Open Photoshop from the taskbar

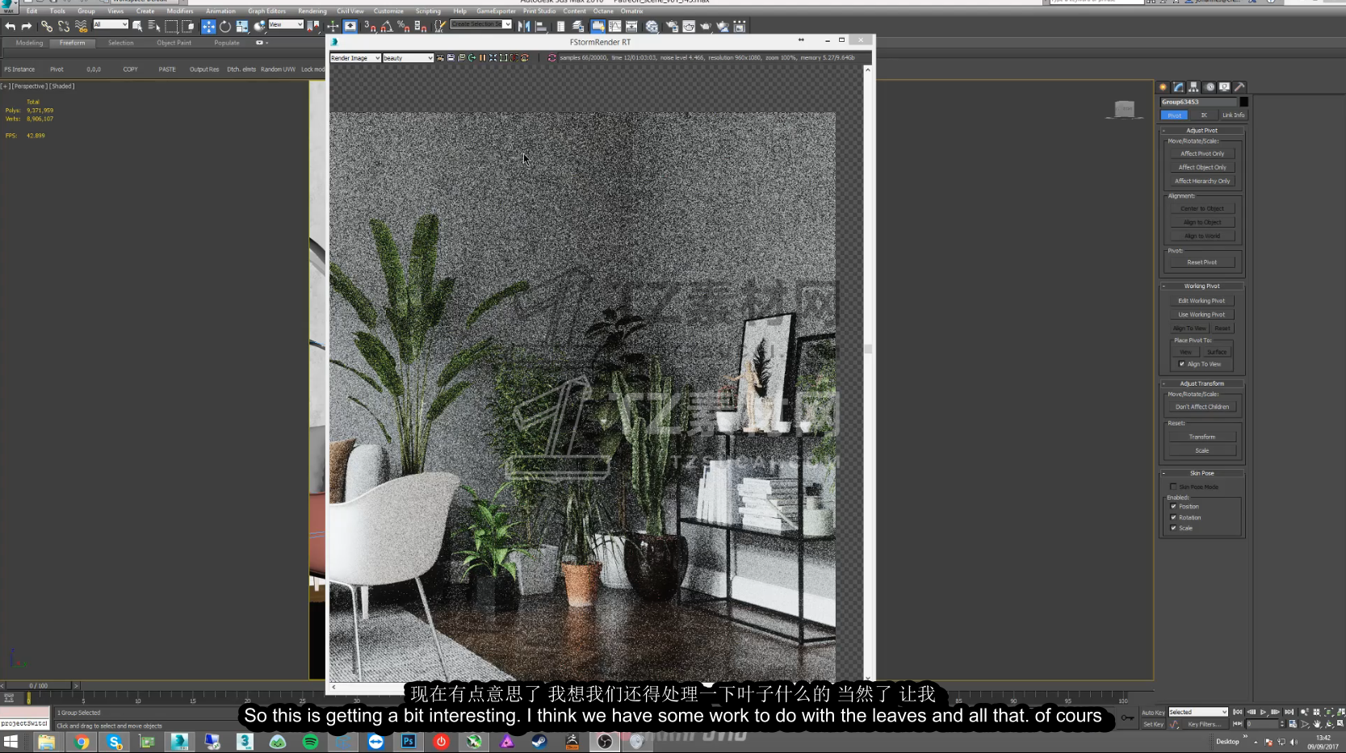(x=409, y=742)
